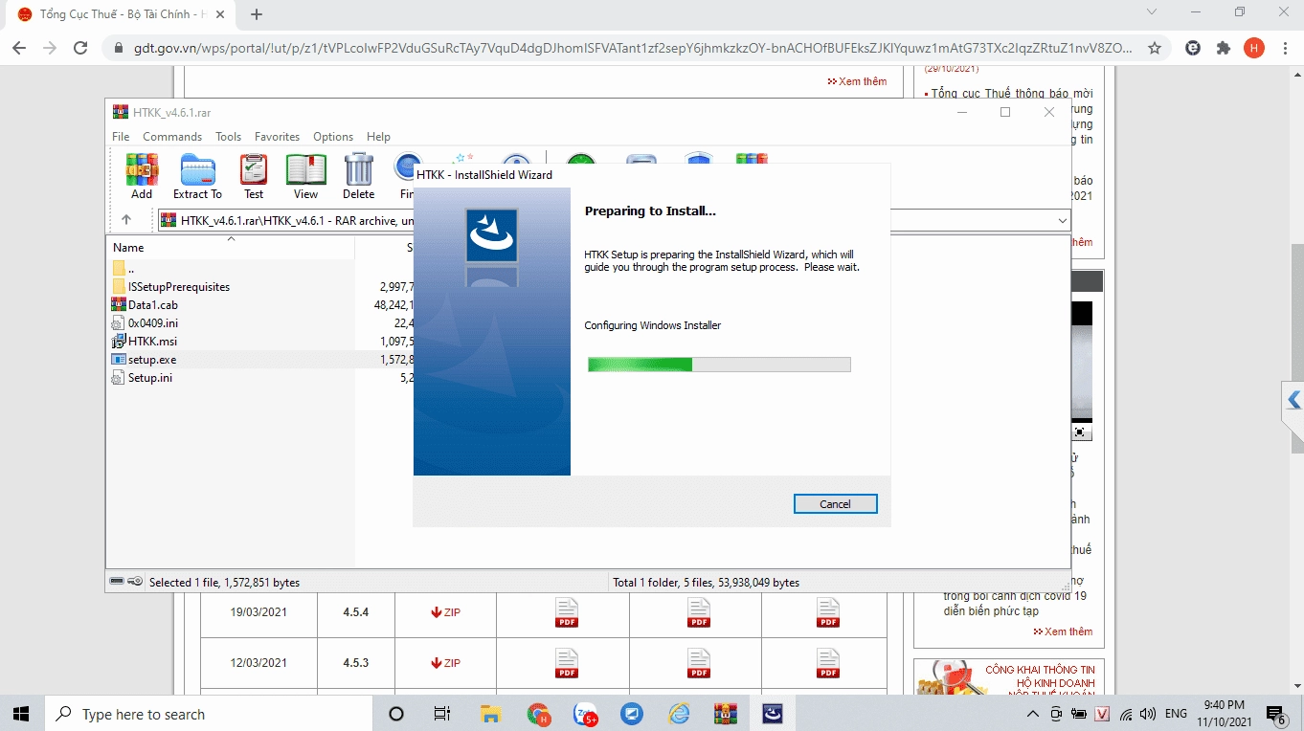Open first PDF icon in 19/03/2021 row
1304x731 pixels.
tap(567, 612)
